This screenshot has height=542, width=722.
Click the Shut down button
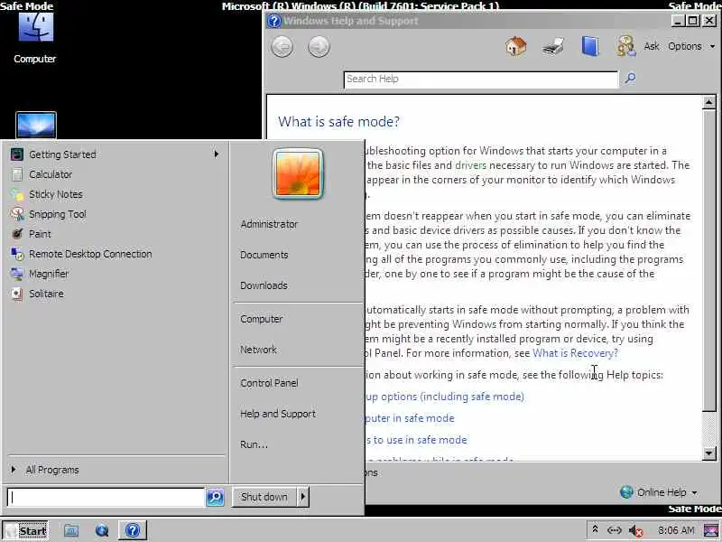264,497
